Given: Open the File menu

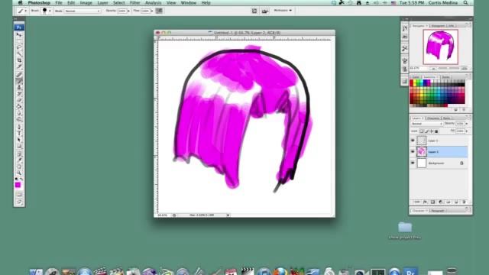Looking at the screenshot, I should pyautogui.click(x=59, y=3).
